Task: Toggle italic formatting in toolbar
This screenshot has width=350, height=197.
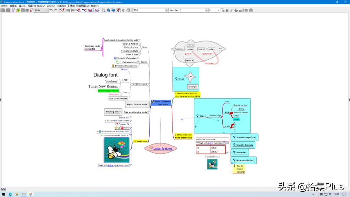Action: (x=231, y=10)
